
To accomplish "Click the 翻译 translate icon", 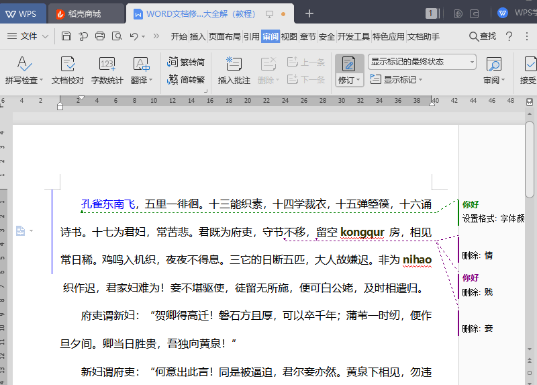I will click(x=141, y=64).
